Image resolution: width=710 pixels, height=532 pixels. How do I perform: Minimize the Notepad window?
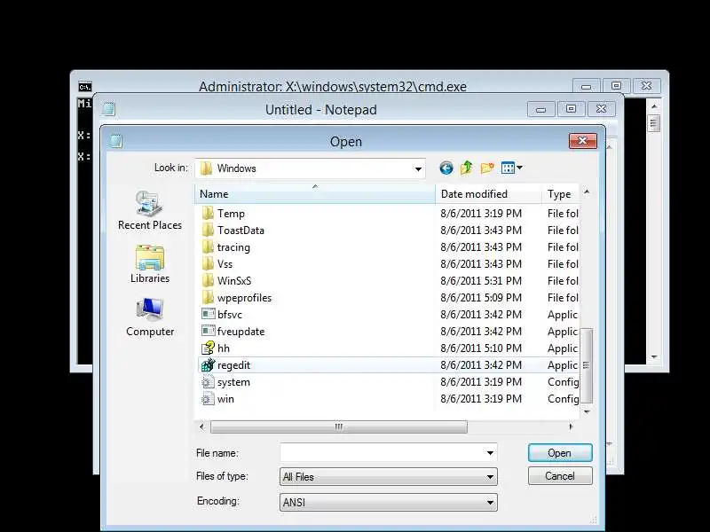[541, 109]
